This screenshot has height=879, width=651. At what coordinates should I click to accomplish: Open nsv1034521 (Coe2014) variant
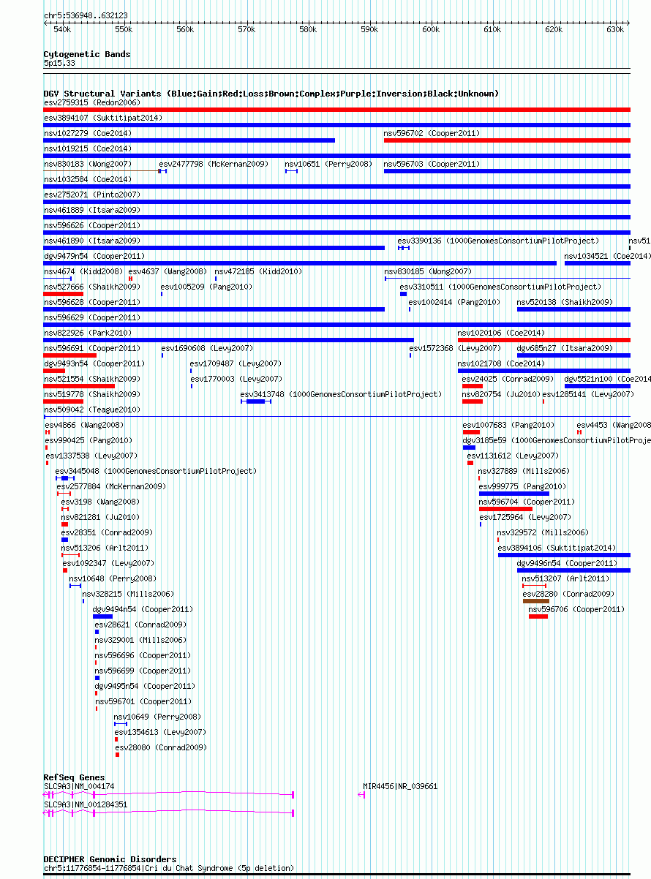[607, 256]
